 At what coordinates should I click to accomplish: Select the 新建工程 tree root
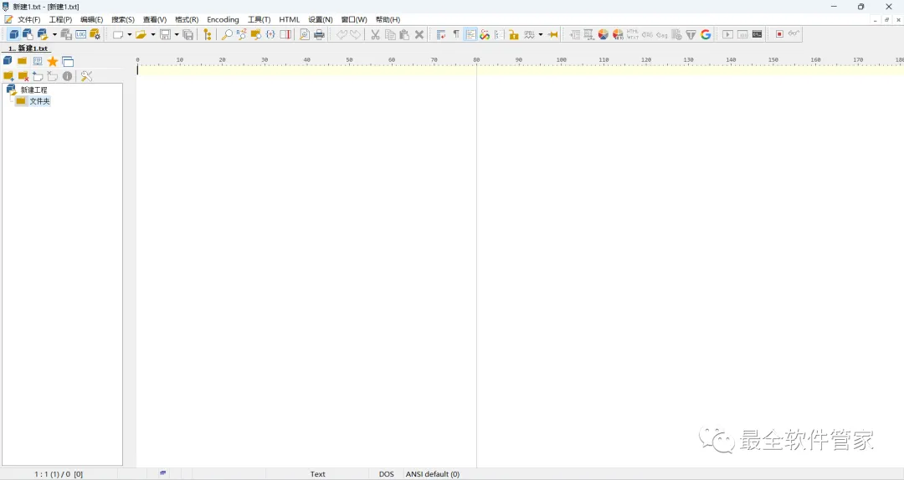34,89
